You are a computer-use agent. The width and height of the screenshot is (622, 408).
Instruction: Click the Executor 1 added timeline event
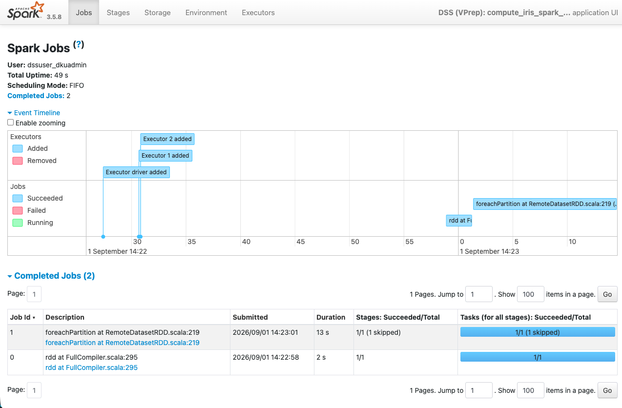pos(165,156)
